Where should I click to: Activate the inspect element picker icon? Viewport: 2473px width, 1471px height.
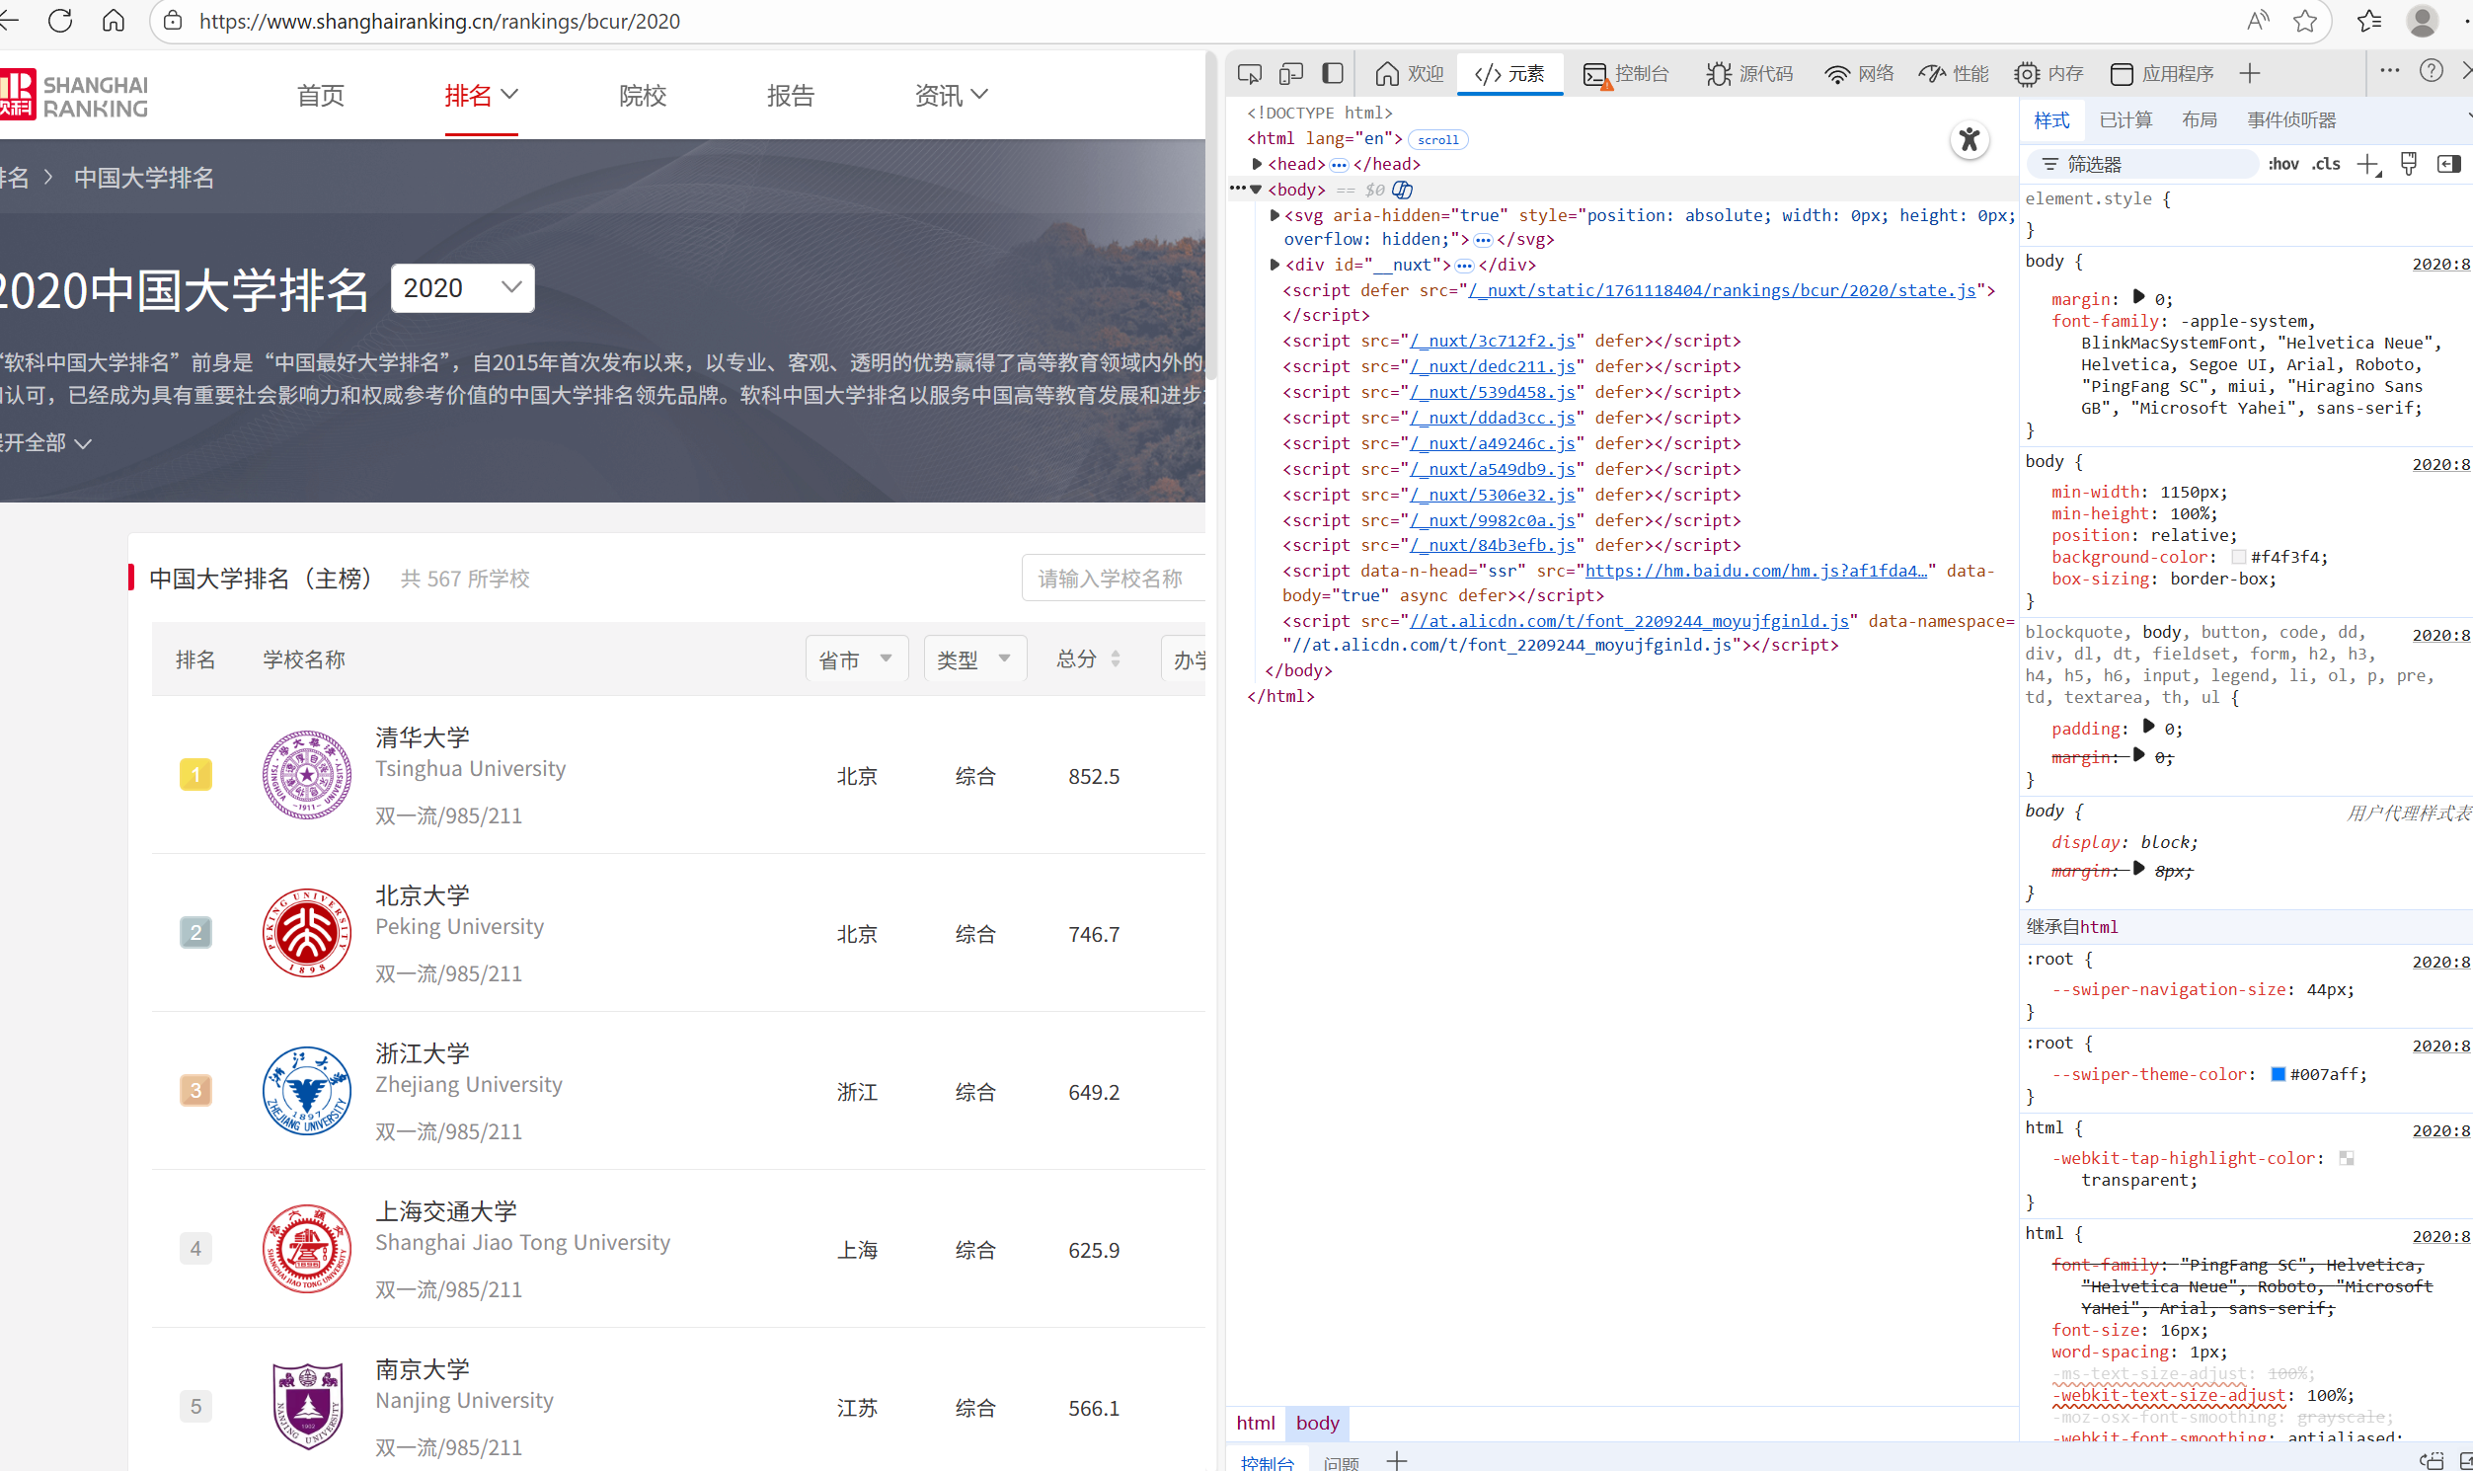click(x=1249, y=74)
